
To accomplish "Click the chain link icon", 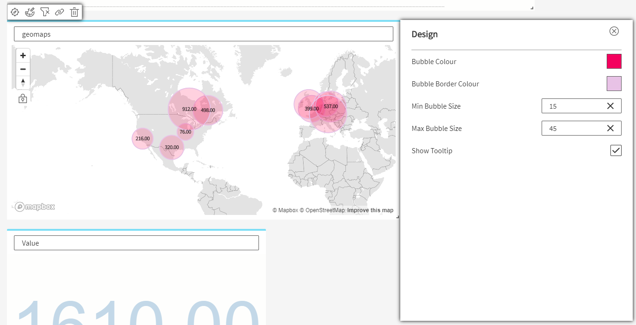I will pos(60,12).
